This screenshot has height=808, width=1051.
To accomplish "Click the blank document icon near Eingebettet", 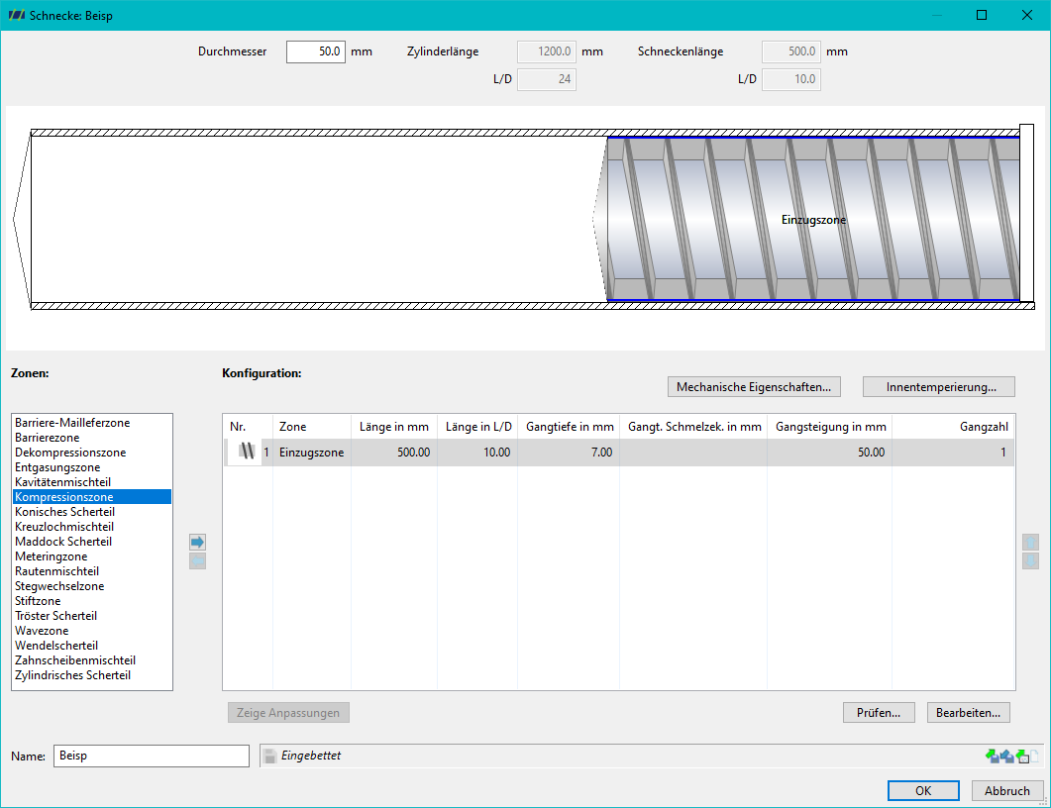I will [x=1034, y=756].
